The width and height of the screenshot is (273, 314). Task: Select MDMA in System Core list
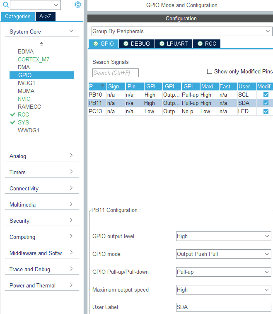point(26,91)
